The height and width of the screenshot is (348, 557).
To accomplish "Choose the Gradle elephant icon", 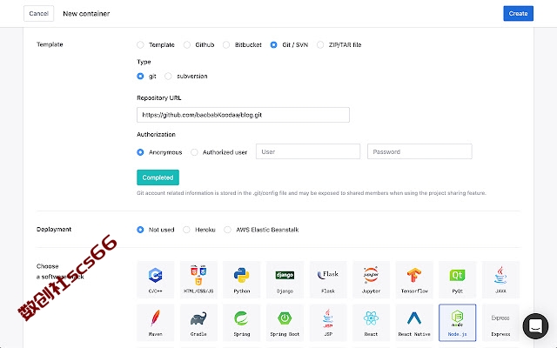I will pyautogui.click(x=198, y=318).
